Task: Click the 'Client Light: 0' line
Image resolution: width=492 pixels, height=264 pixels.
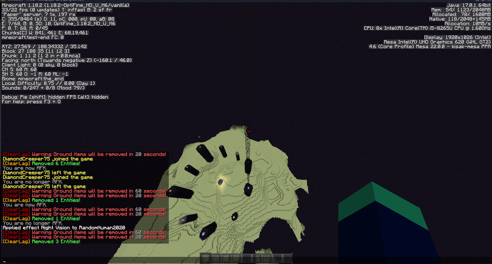Action: (x=40, y=65)
